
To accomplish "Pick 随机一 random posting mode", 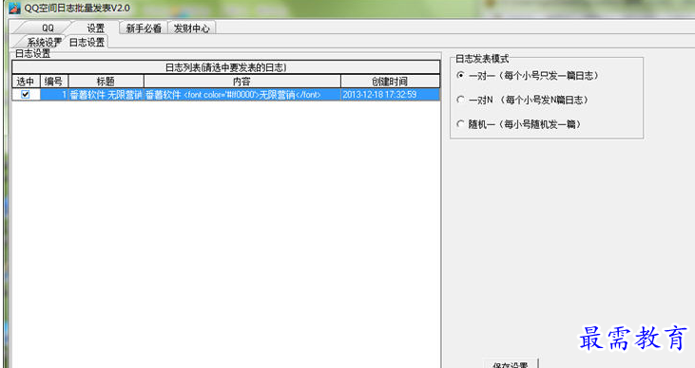I will pyautogui.click(x=460, y=124).
